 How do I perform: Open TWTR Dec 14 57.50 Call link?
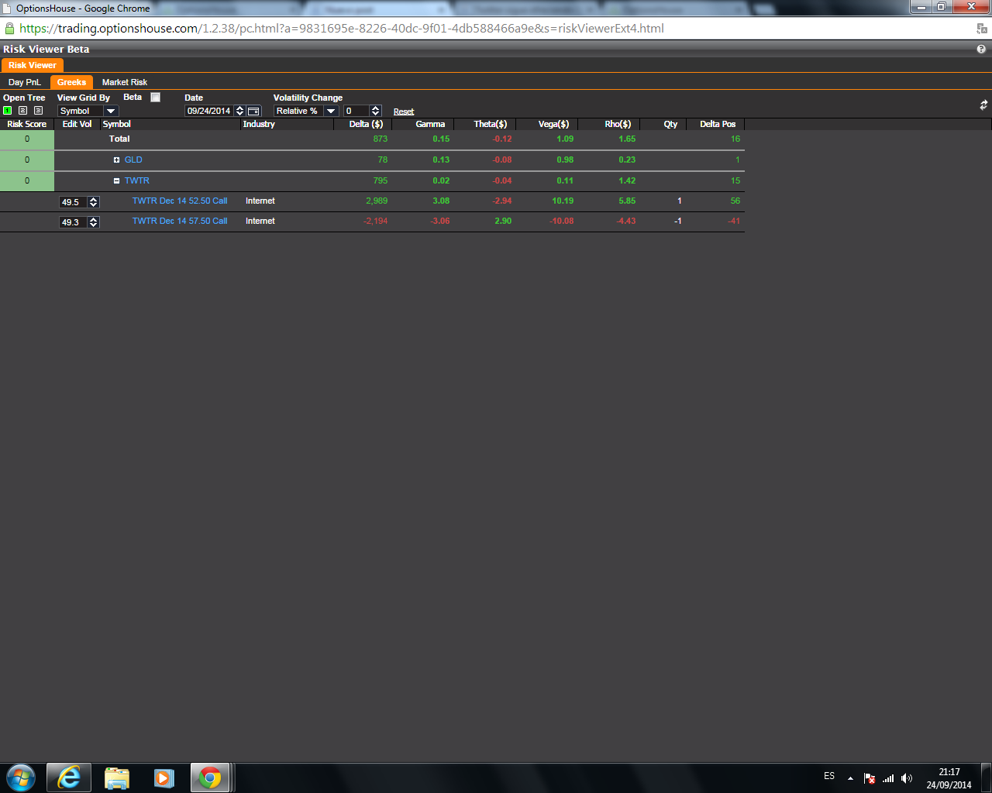click(x=180, y=221)
